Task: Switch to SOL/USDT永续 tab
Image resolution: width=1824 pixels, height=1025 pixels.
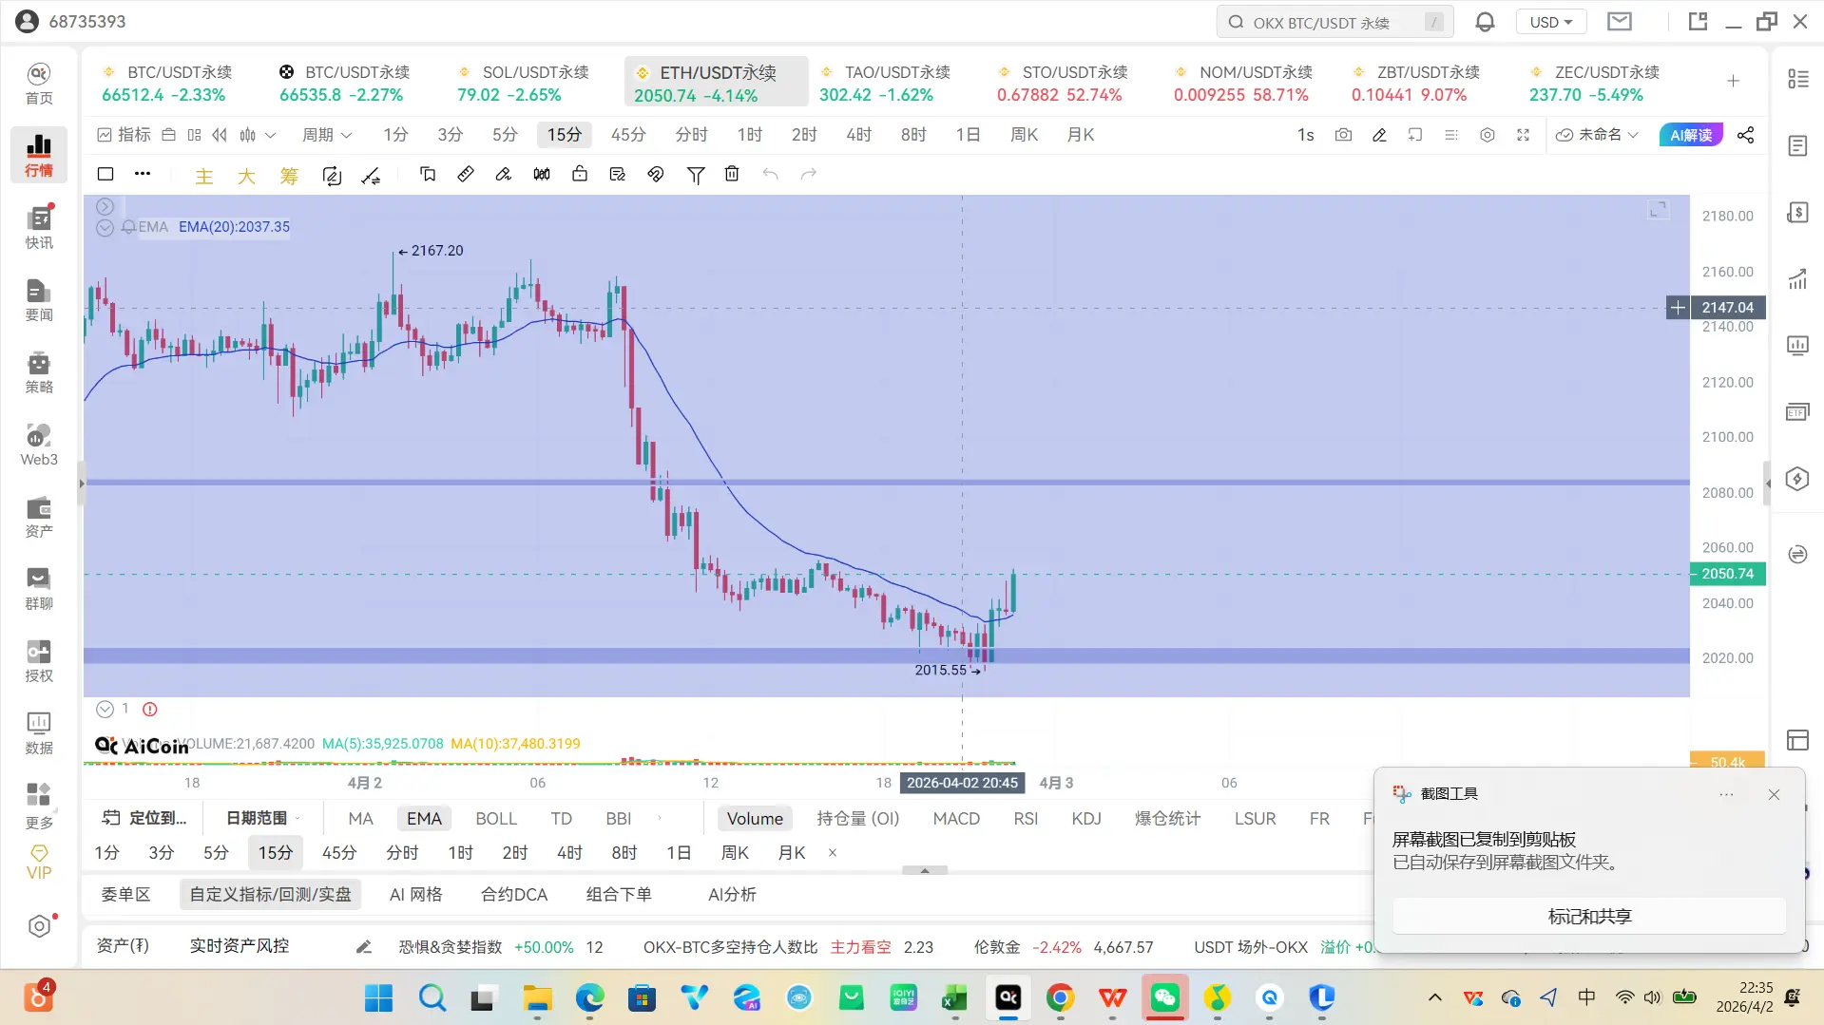Action: pos(523,83)
